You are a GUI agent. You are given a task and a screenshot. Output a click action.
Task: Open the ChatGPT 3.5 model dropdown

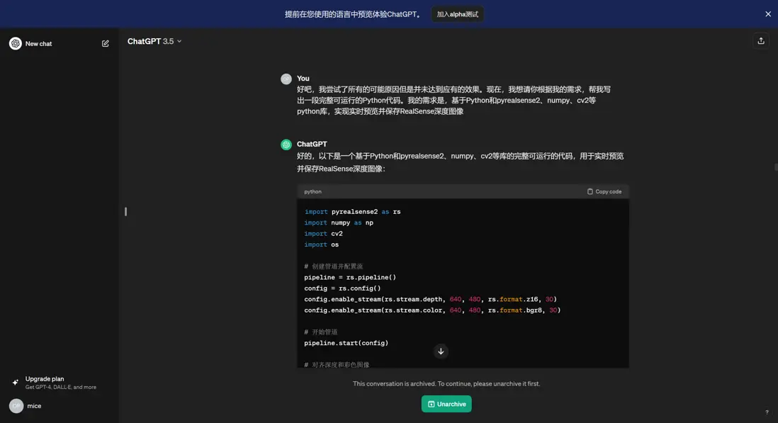154,41
